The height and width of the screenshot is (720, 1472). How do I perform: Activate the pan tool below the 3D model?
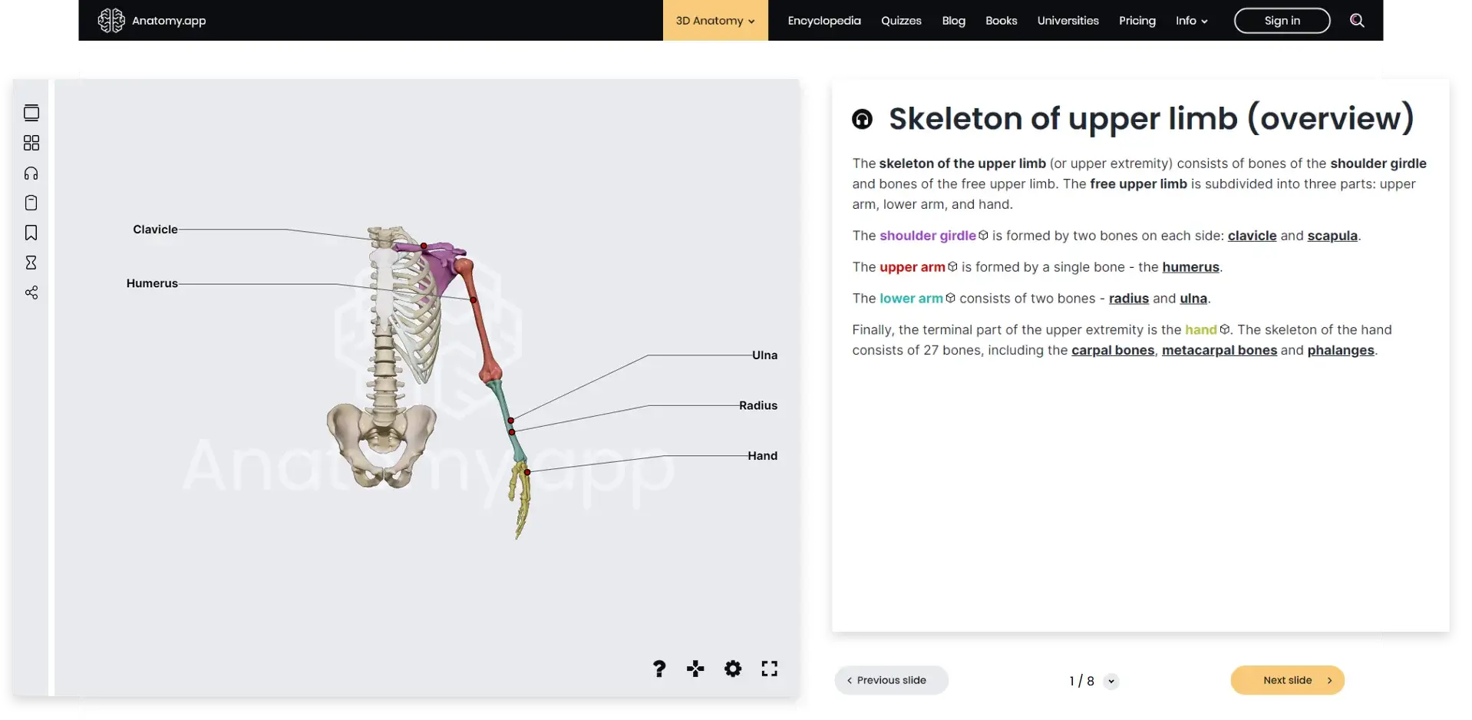click(x=695, y=669)
